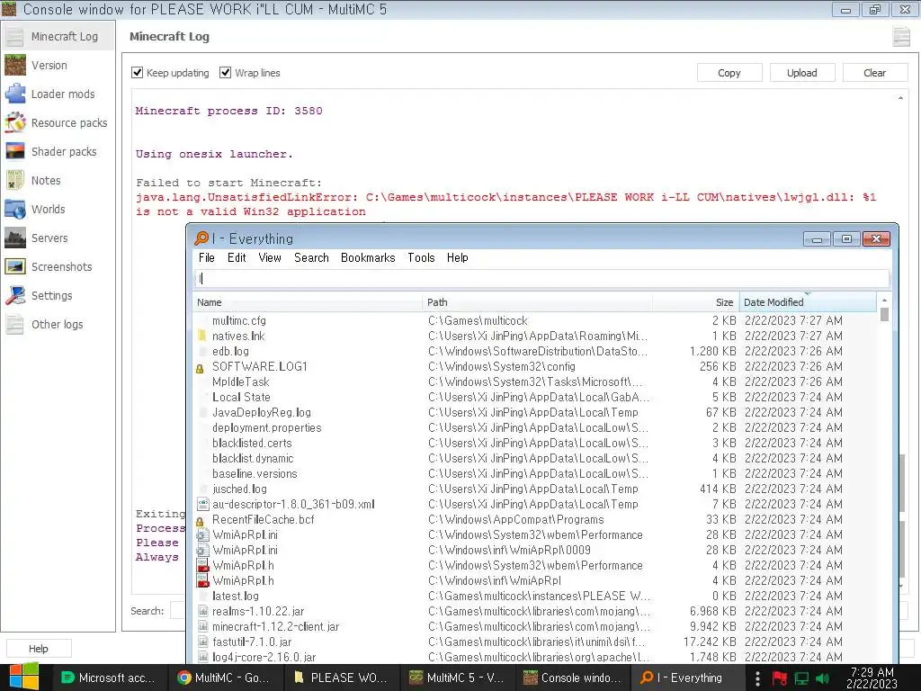Open Screenshots picture icon
The width and height of the screenshot is (921, 691).
(14, 266)
